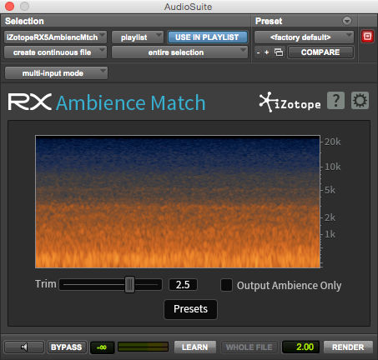Select the previous preset with minus button
378x360 pixels.
coord(258,52)
